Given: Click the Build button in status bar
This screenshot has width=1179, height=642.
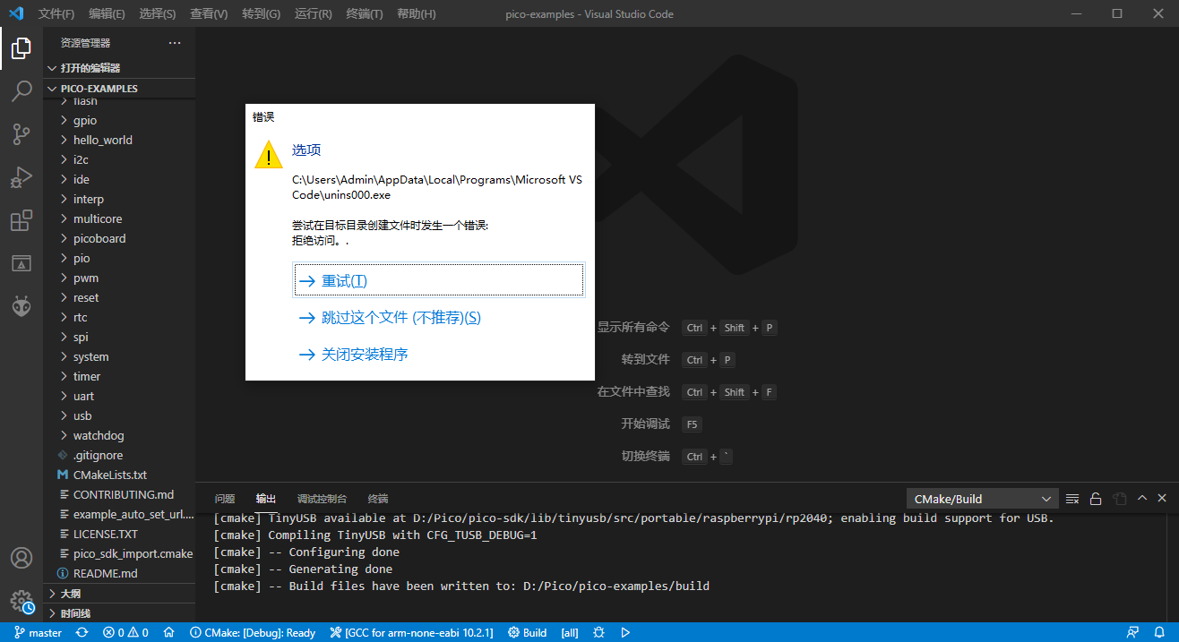Looking at the screenshot, I should click(528, 633).
